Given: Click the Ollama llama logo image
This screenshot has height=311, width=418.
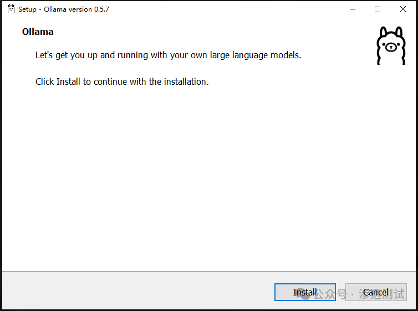Looking at the screenshot, I should pyautogui.click(x=391, y=45).
